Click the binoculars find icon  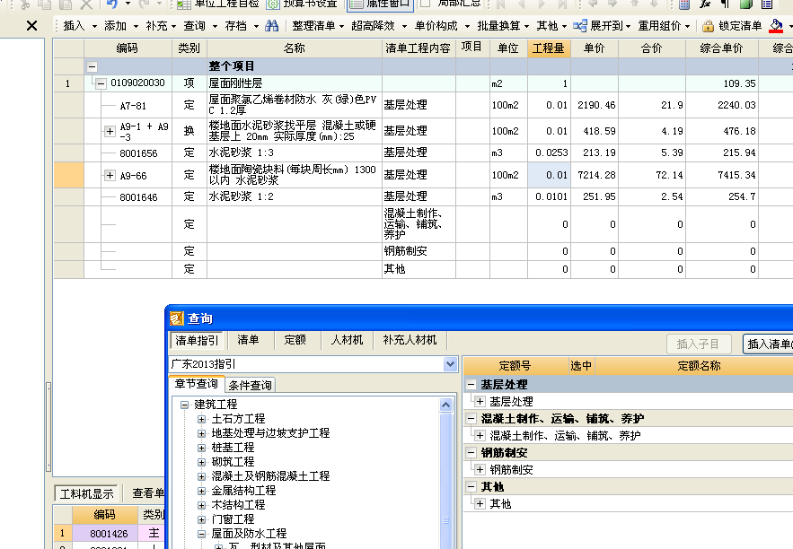click(271, 26)
